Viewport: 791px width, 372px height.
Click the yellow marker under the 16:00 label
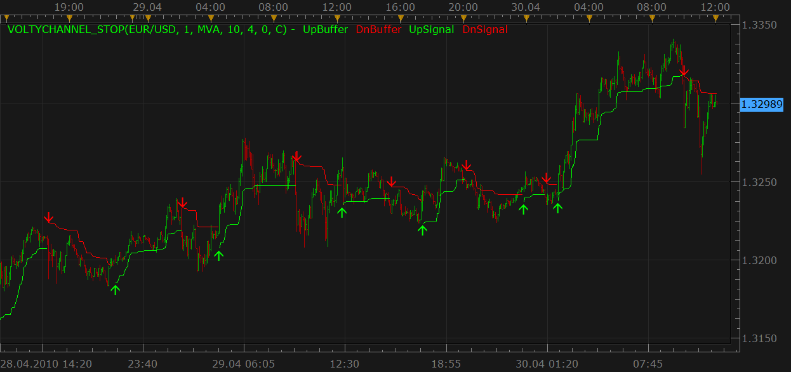click(400, 18)
